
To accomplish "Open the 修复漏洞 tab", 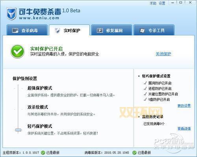I will point(112,30).
